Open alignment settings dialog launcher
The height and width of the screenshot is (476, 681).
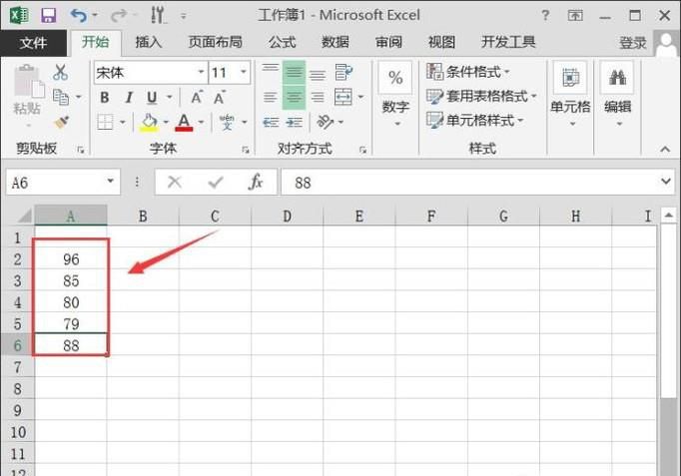click(x=362, y=150)
